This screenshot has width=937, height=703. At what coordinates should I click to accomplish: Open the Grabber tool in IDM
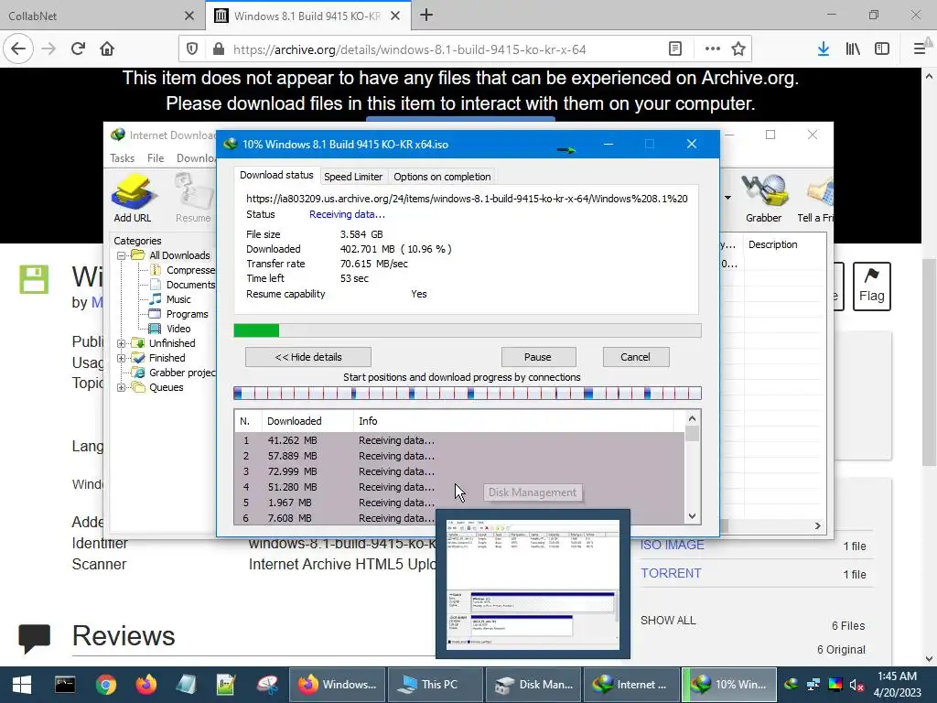(x=763, y=199)
